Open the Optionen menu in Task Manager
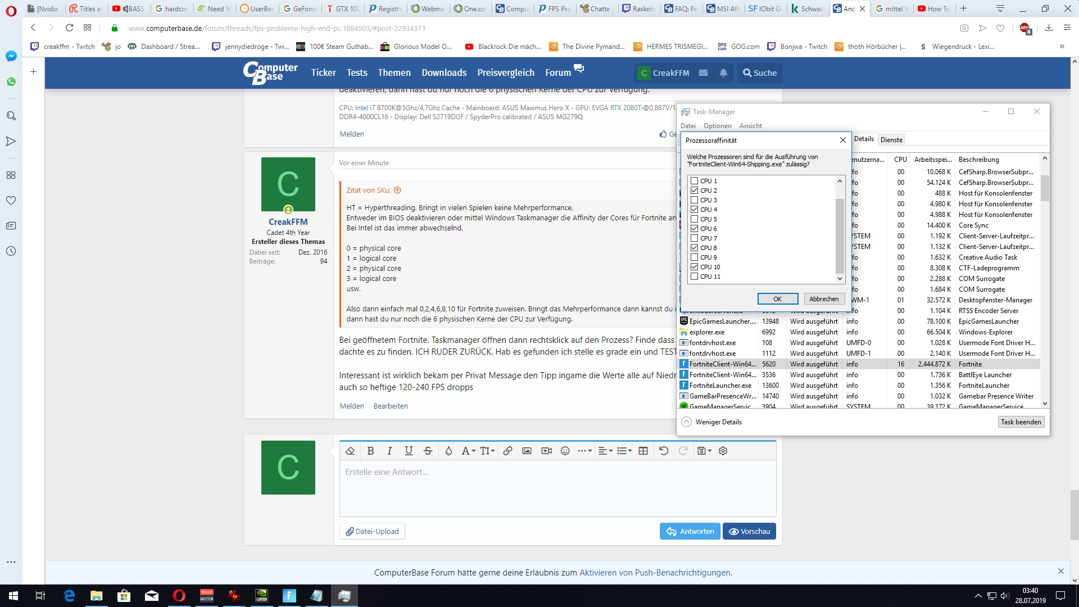This screenshot has height=607, width=1079. [717, 126]
